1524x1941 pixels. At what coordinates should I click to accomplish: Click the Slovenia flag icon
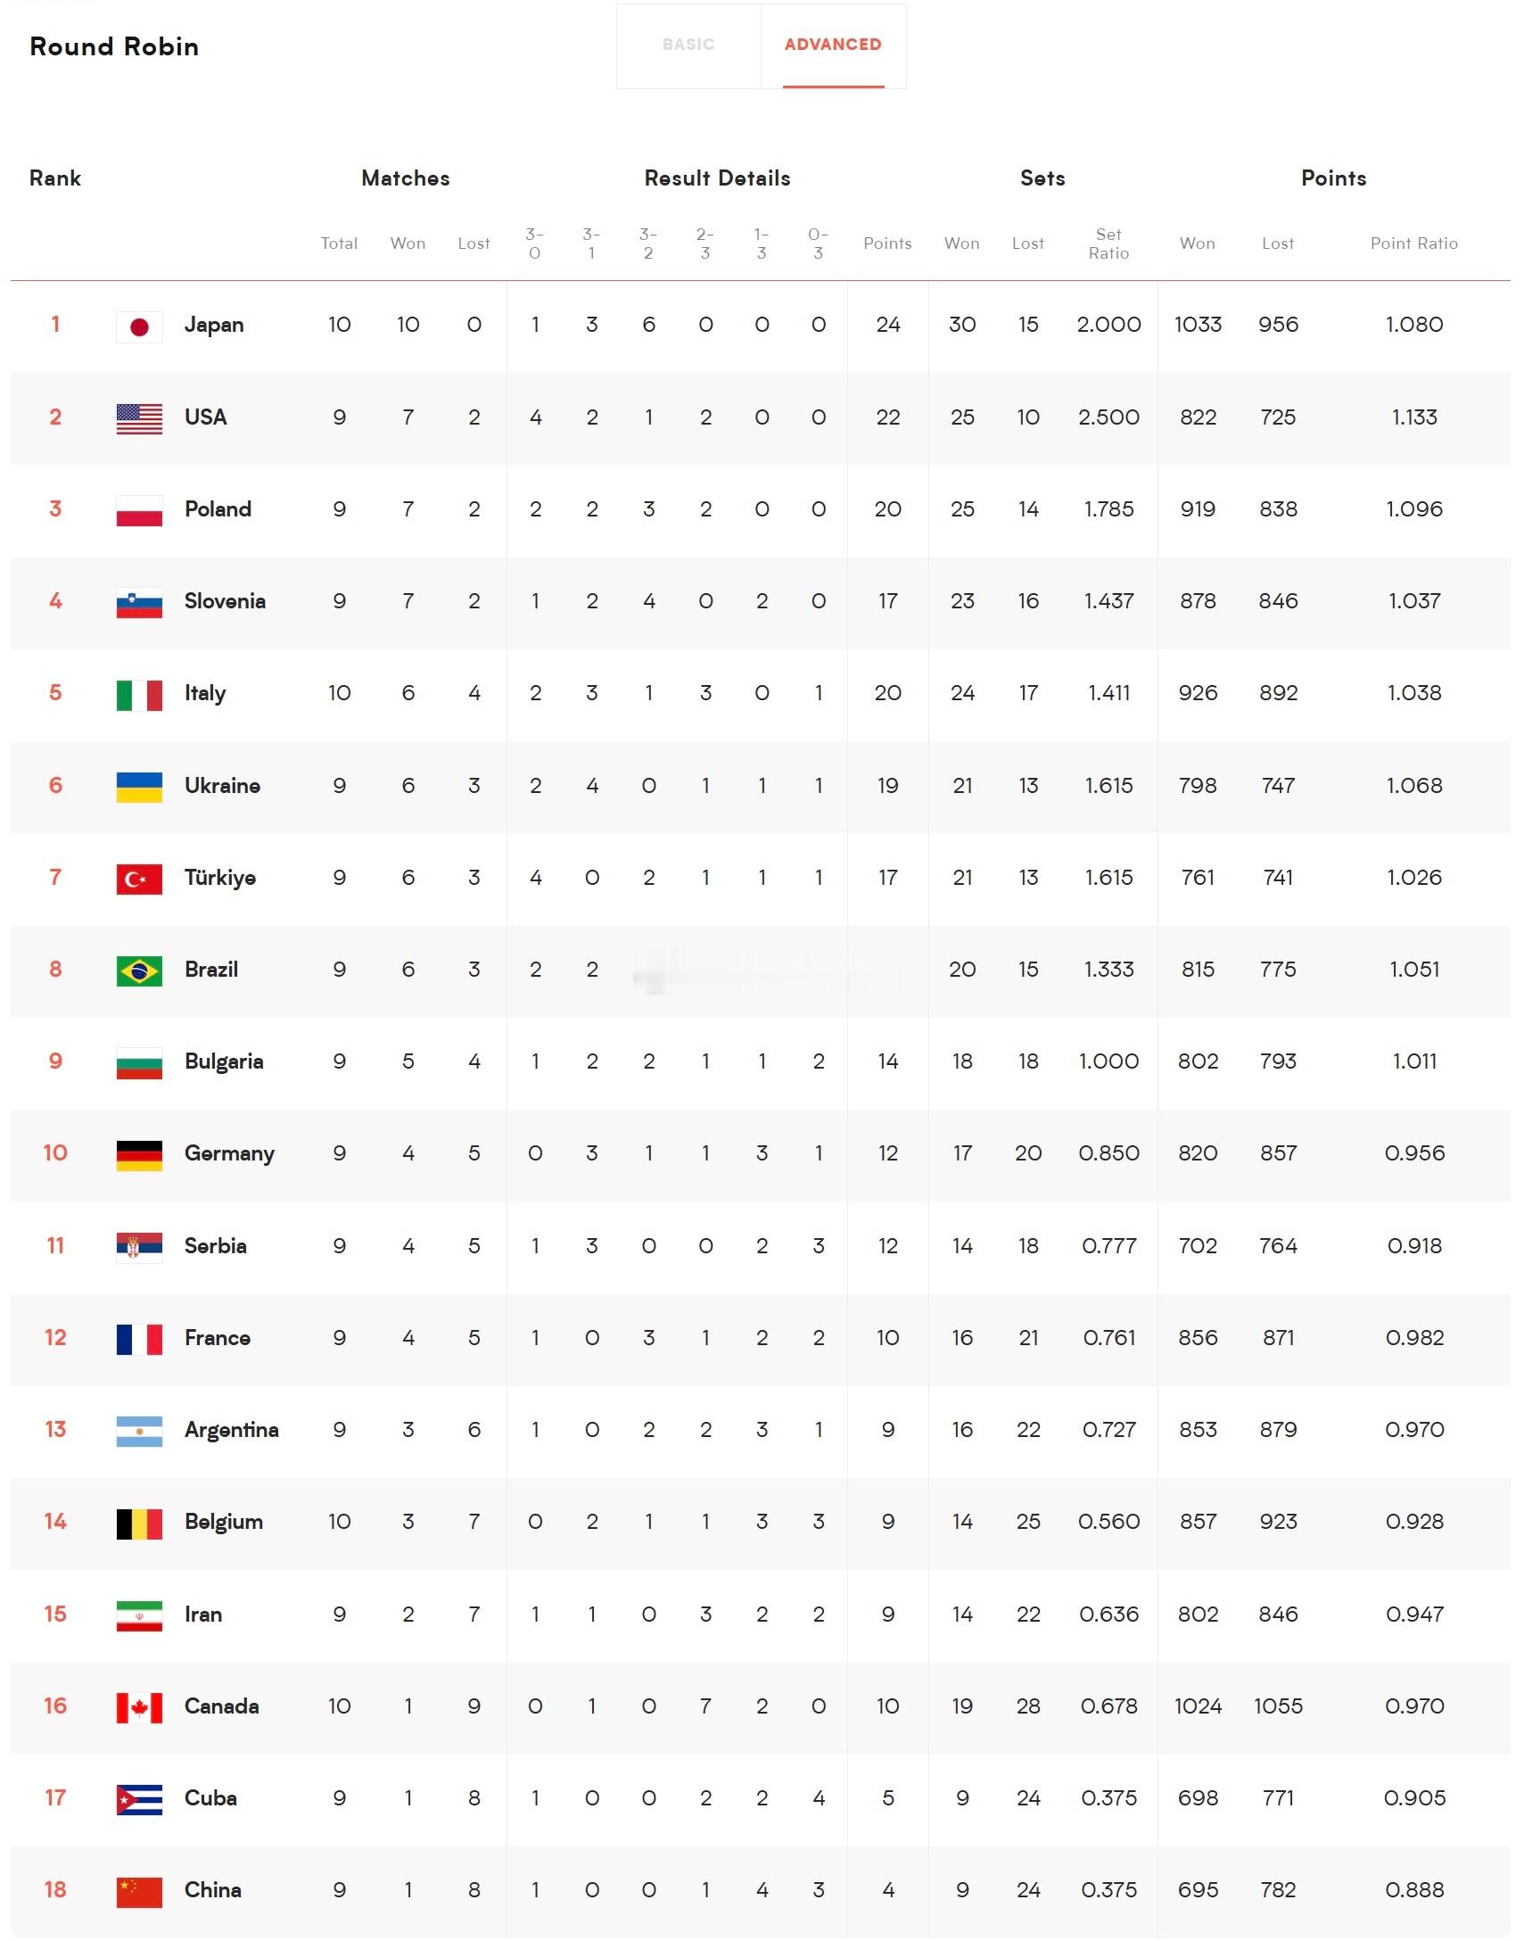(139, 602)
